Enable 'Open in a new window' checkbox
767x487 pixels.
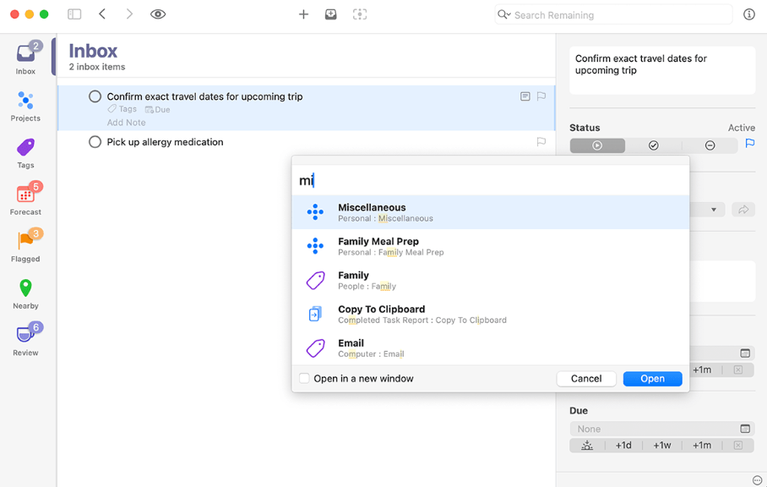pos(305,379)
